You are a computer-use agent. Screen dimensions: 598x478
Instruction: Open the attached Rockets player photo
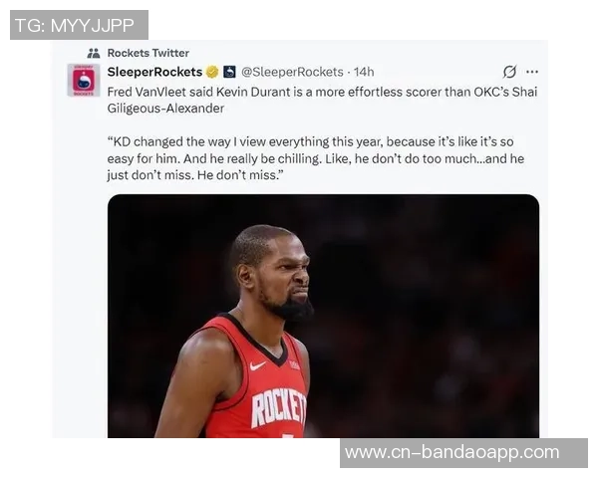coord(323,316)
